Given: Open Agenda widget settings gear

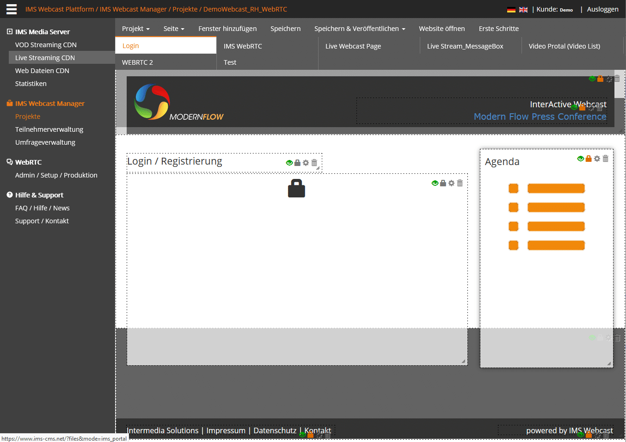Looking at the screenshot, I should [597, 159].
